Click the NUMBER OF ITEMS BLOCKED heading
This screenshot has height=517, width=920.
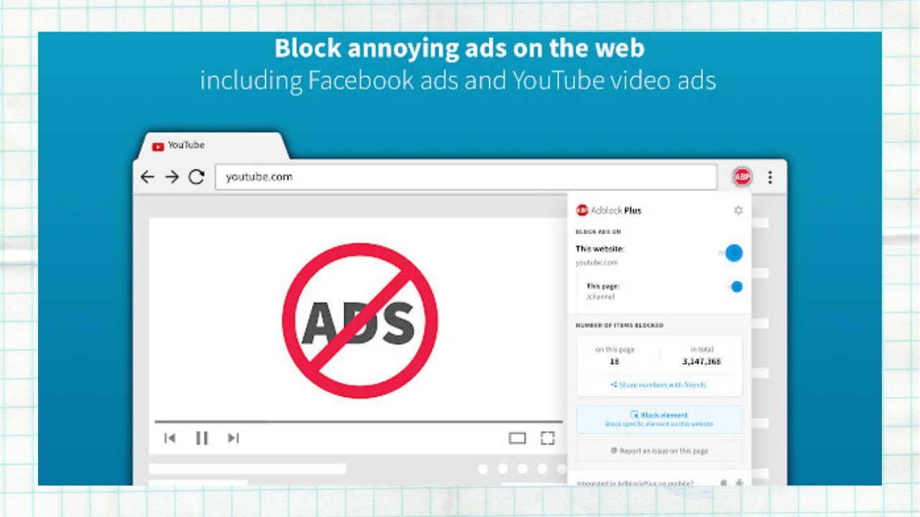(619, 325)
